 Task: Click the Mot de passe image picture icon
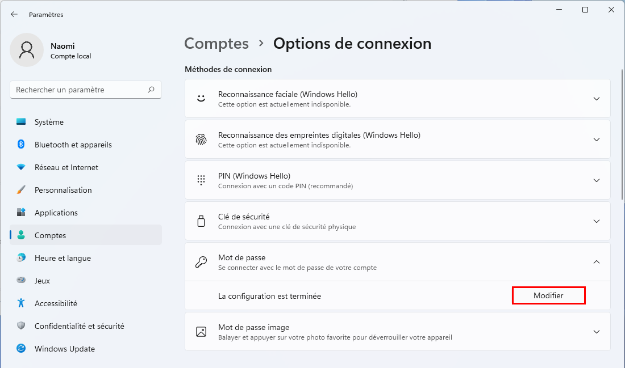[x=201, y=332]
